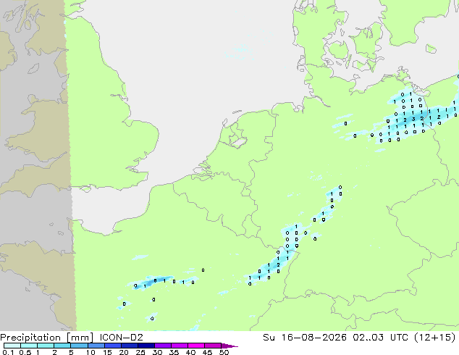The image size is (459, 355).
Task: Click the over-50 mm arrow at legend end
Action: coord(230,346)
